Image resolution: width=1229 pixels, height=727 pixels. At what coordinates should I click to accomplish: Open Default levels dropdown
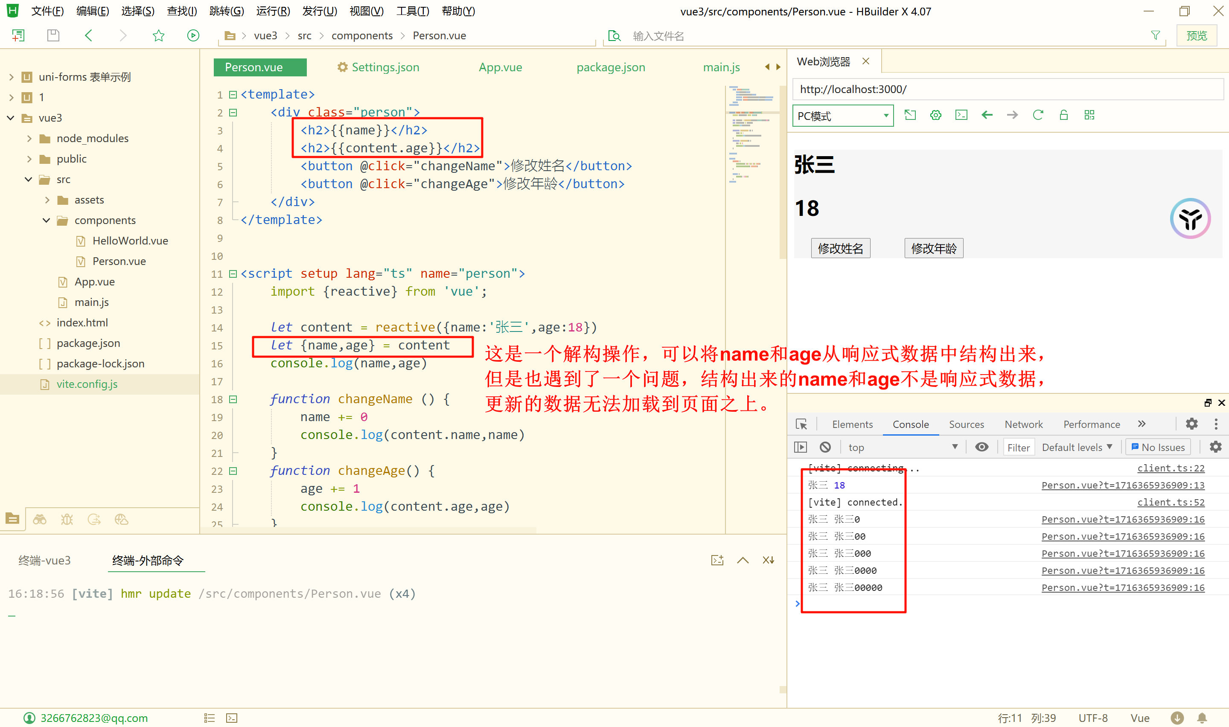[x=1077, y=447]
